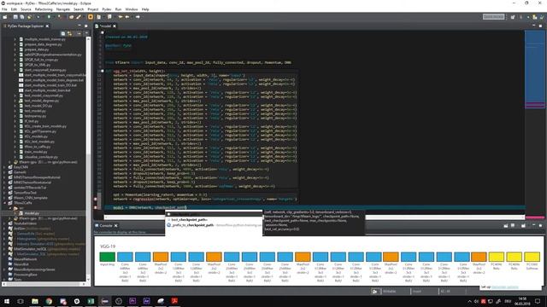Open the Refactoring menu
This screenshot has width=547, height=307.
click(x=44, y=9)
